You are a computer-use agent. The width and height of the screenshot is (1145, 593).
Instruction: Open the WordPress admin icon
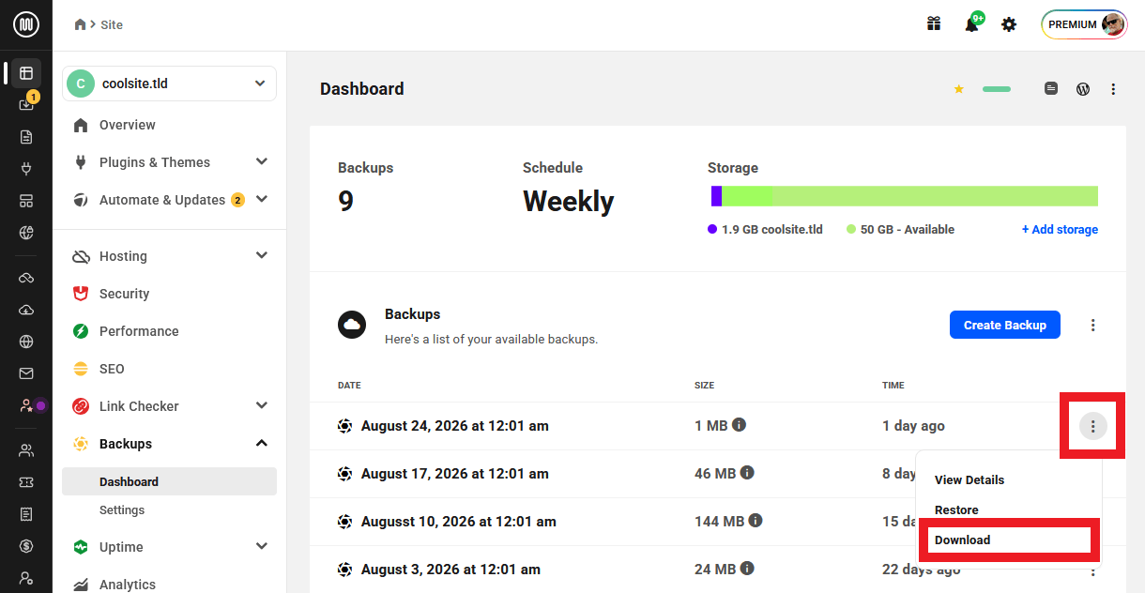[1083, 89]
